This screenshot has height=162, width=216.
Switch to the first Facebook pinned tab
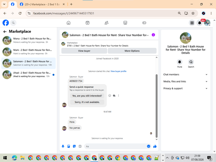pos(13,4)
